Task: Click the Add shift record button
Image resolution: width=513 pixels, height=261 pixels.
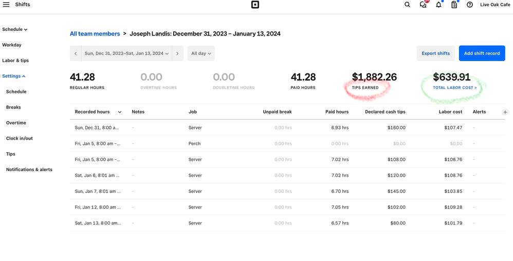Action: (x=482, y=53)
